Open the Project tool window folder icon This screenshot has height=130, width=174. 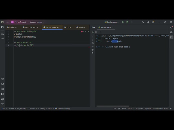click(x=2, y=27)
